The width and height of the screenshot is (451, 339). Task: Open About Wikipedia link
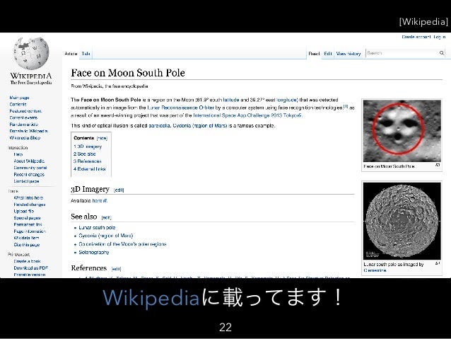(29, 161)
